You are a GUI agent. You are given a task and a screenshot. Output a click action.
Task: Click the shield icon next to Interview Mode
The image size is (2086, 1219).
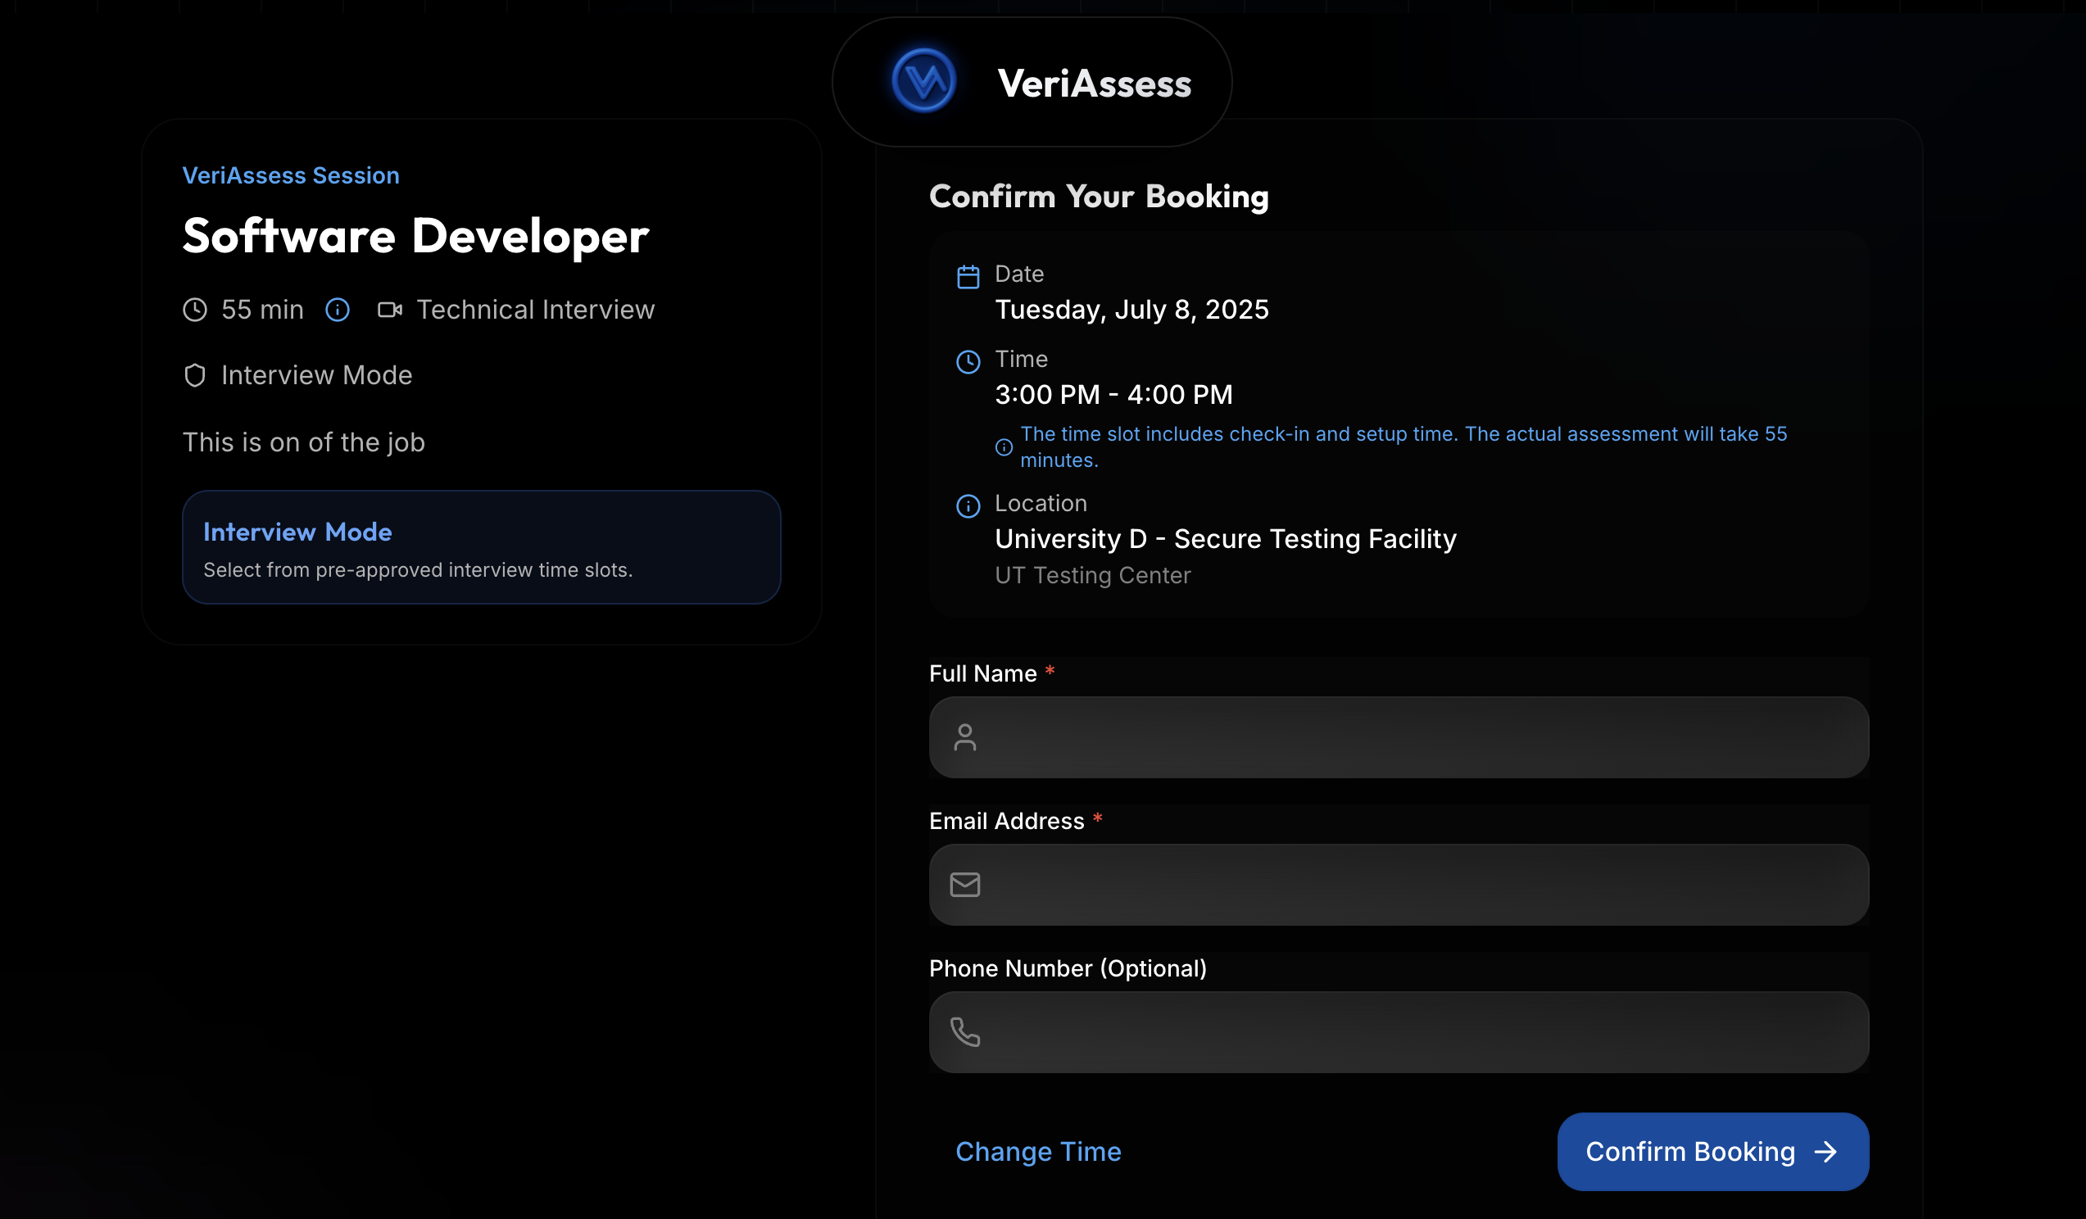click(x=194, y=376)
